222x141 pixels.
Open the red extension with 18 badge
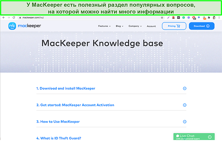point(194,18)
